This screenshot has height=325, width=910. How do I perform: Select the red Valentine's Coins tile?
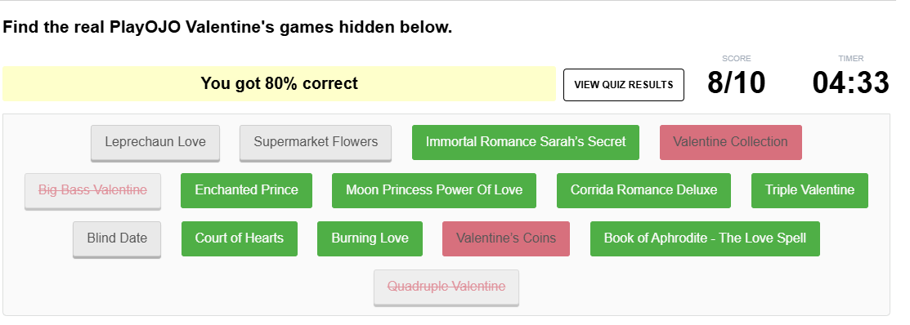click(506, 238)
